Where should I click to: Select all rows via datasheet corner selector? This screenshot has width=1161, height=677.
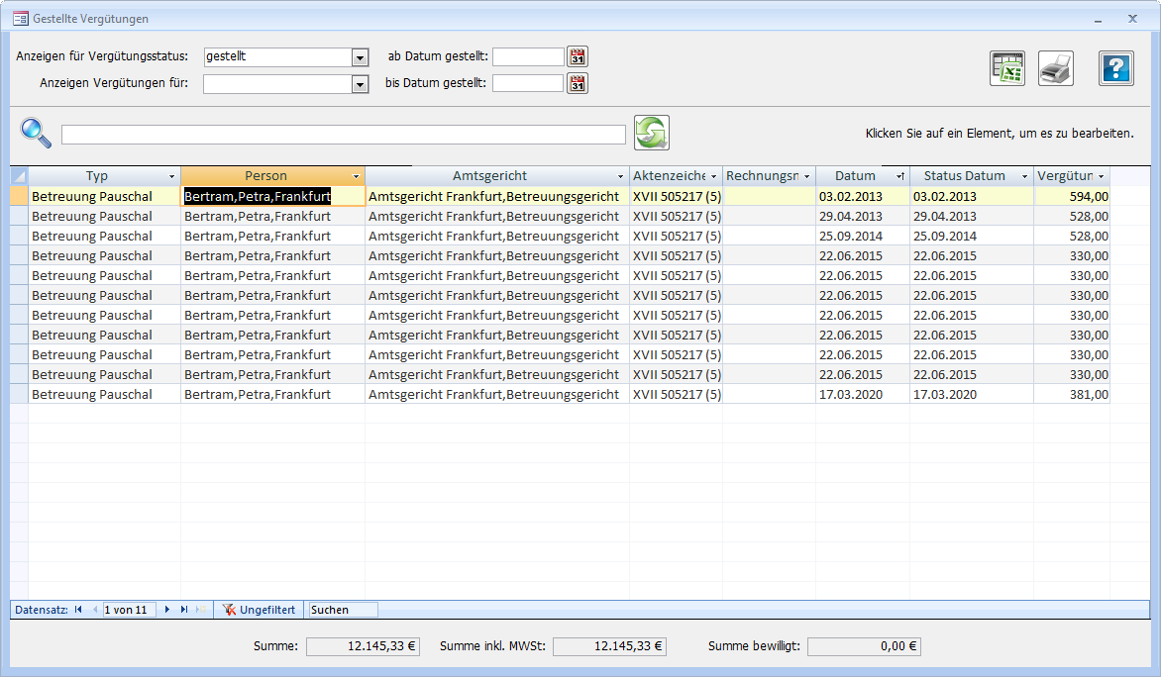coord(19,176)
